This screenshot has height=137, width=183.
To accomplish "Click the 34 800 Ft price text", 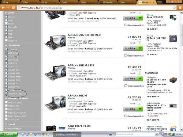I will pos(134,37).
